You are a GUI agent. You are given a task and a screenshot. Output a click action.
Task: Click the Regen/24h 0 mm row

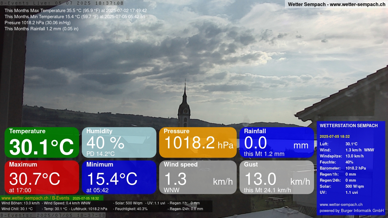tap(338, 180)
